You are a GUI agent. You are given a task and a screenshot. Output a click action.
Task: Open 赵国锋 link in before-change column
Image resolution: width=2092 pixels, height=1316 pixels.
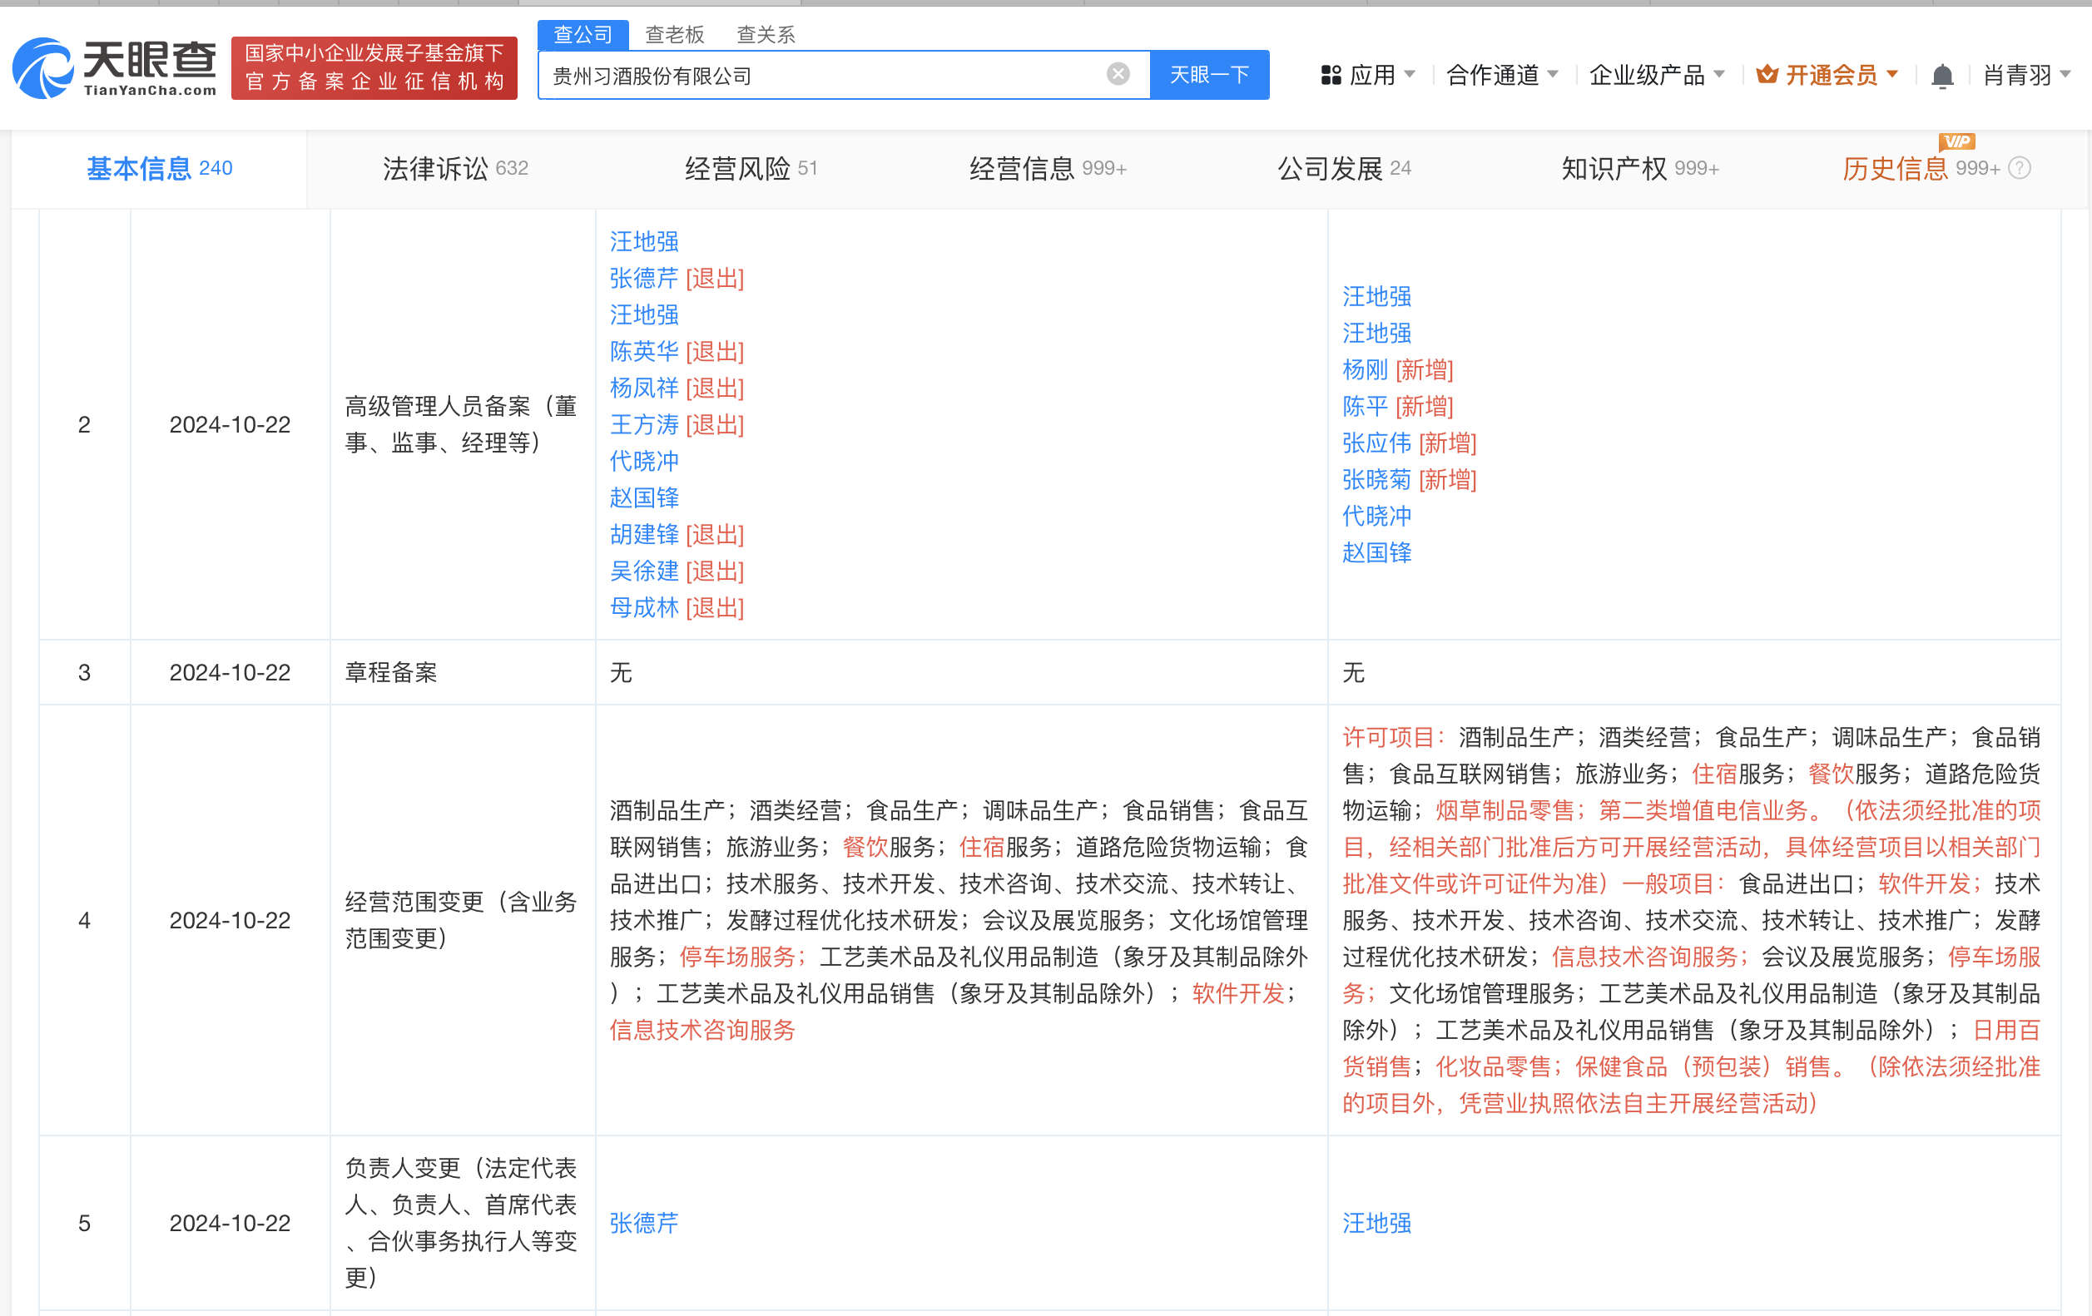point(644,497)
